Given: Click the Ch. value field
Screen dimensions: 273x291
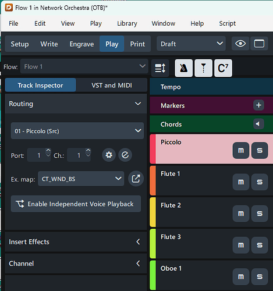Looking at the screenshot, I should 77,155.
